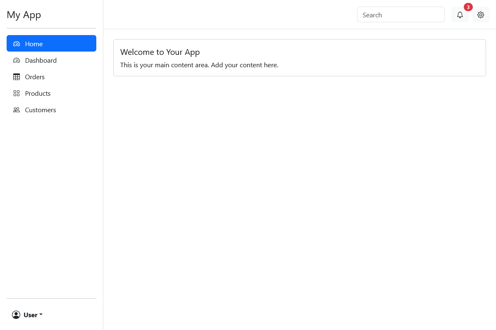496x330 pixels.
Task: Switch to the Customers section
Action: (40, 110)
